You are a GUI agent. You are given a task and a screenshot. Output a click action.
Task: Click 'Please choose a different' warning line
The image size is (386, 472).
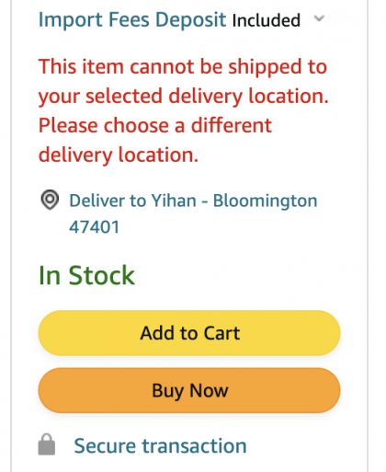(155, 125)
